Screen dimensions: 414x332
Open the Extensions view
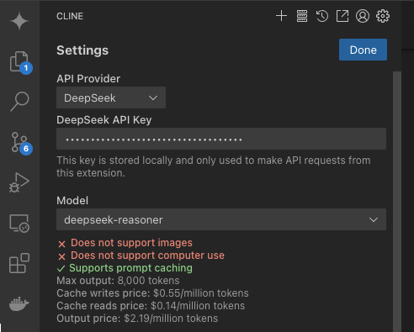(x=19, y=263)
